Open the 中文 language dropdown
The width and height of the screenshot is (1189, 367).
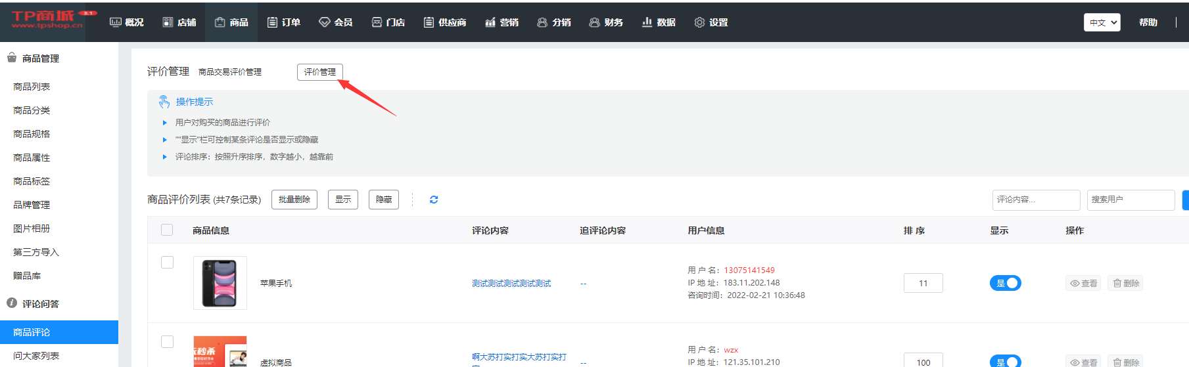pos(1102,22)
